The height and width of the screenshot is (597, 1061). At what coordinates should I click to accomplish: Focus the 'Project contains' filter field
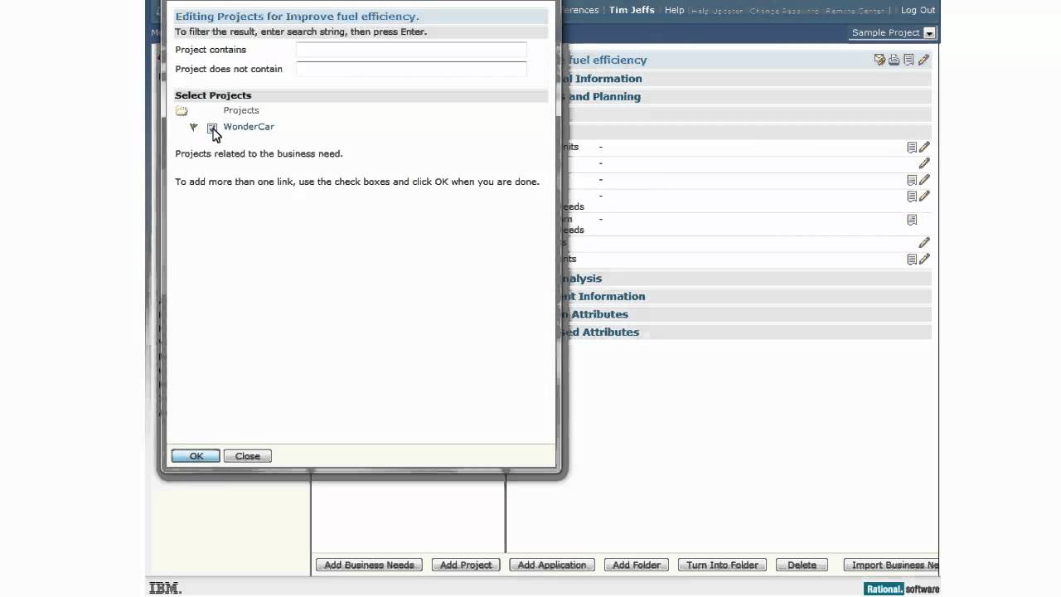pos(411,50)
